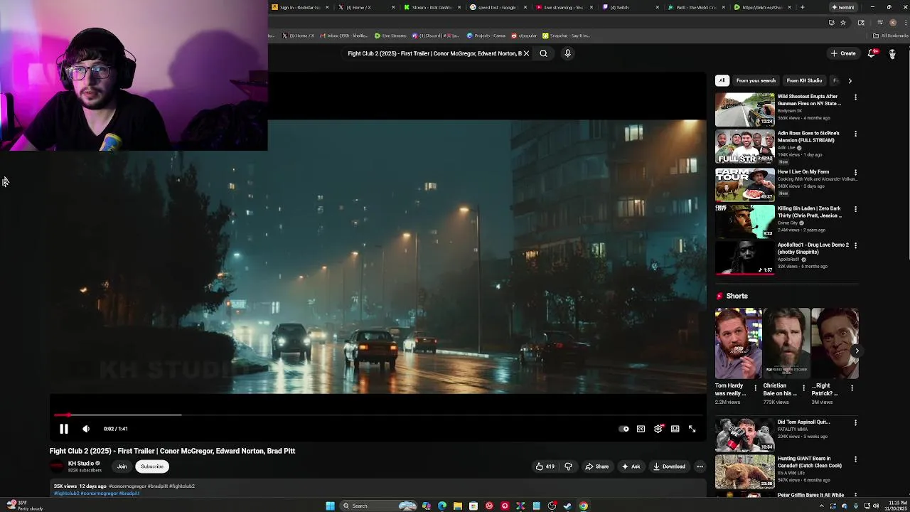This screenshot has width=910, height=512.
Task: Pause the Fight Club 2 video
Action: click(x=63, y=429)
